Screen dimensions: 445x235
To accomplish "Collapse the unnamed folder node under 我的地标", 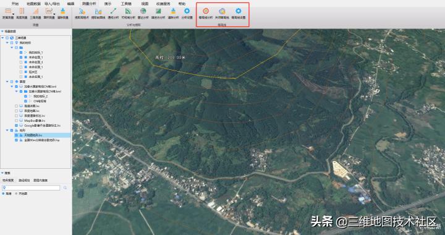I will pos(12,48).
